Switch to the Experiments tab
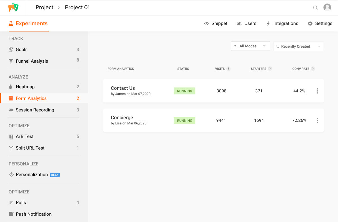 tap(28, 24)
